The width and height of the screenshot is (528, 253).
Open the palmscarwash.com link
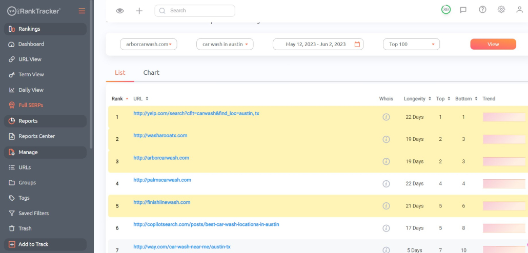coord(163,180)
